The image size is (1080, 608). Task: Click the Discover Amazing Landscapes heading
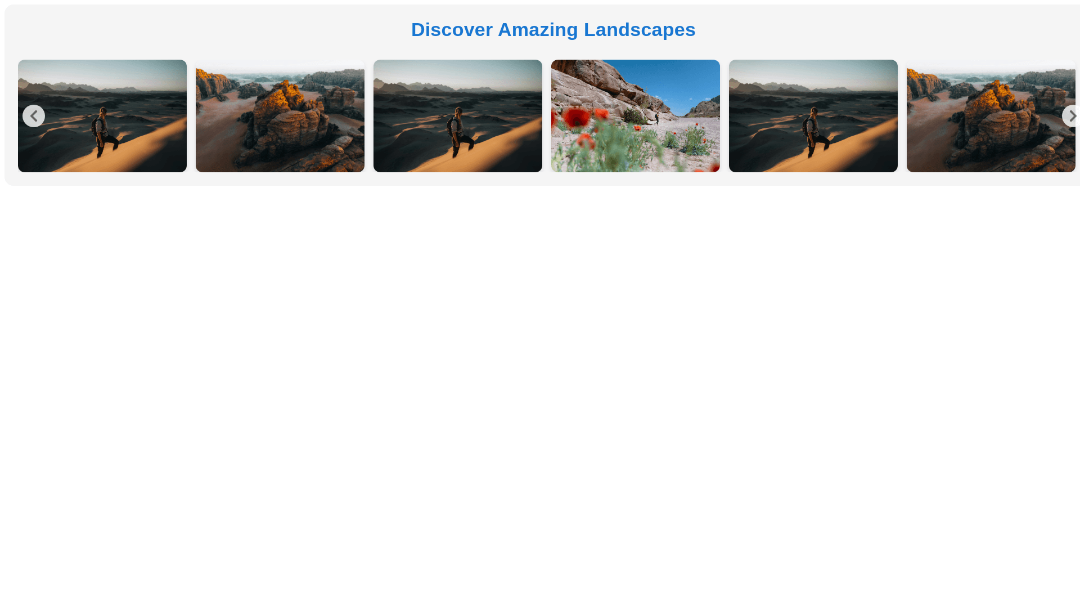(553, 29)
